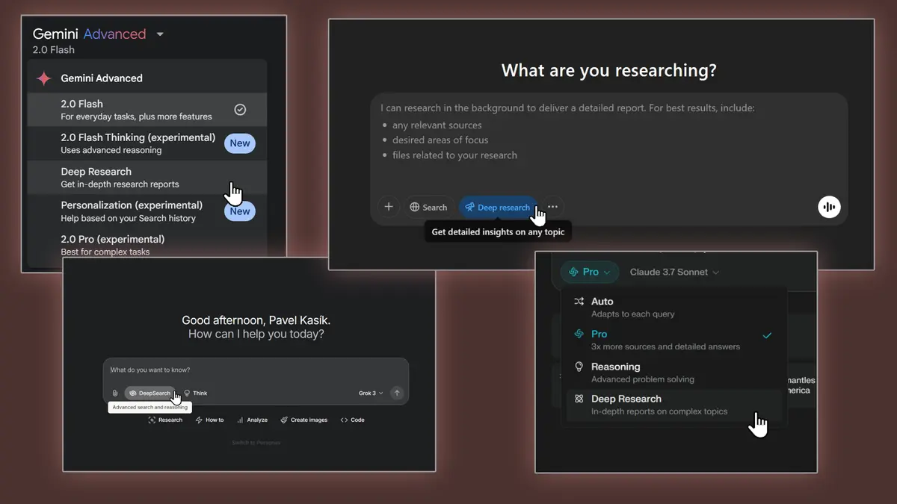Open the Grok 3 model dropdown
Screen dimensions: 897x504
tap(371, 393)
